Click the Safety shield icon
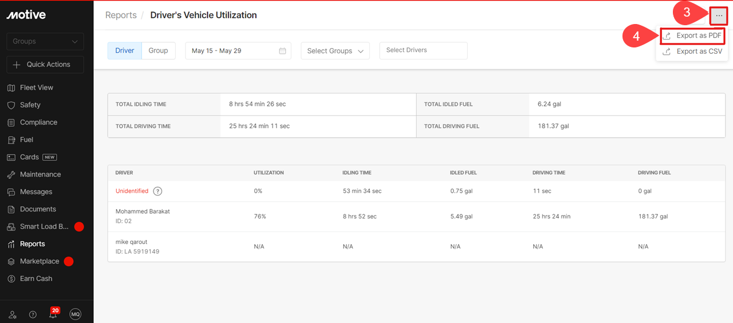 point(11,105)
